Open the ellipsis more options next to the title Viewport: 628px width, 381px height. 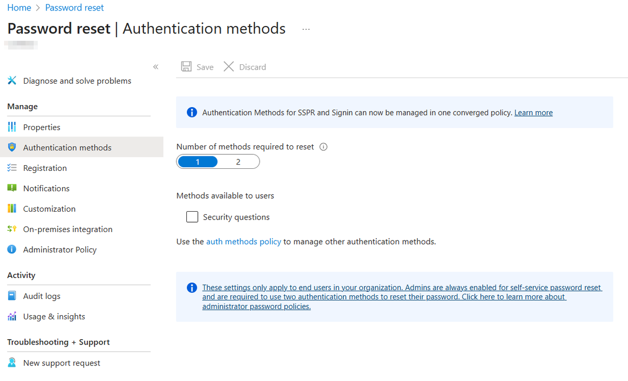coord(306,29)
